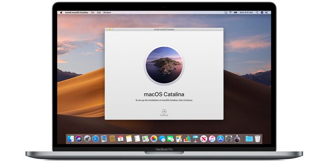Open Finder from the dock
The height and width of the screenshot is (161, 318).
71,138
